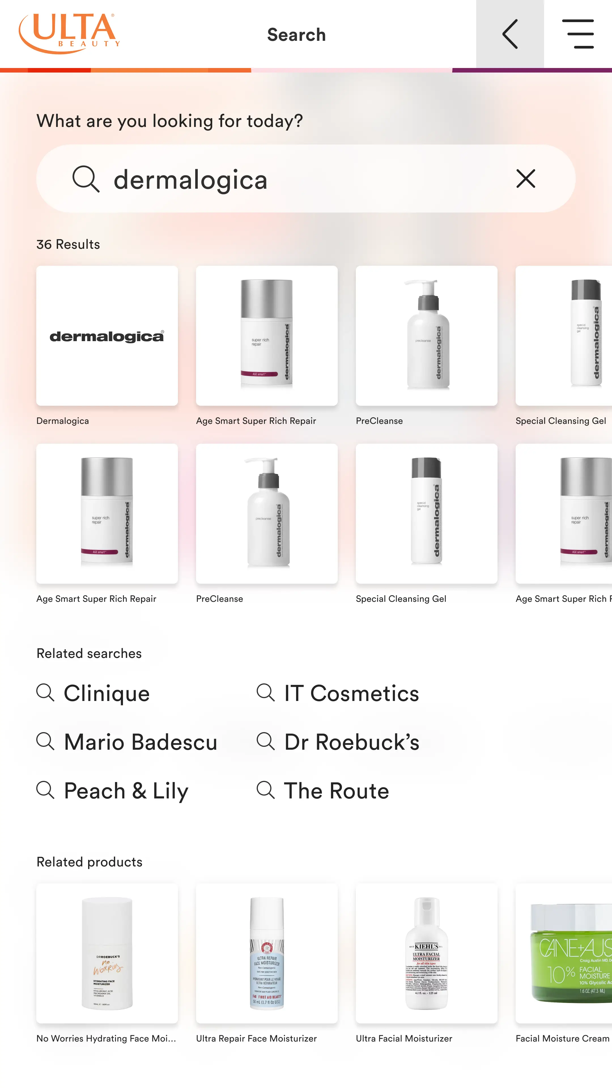
Task: Click magnifier icon beside The Route
Action: click(266, 790)
